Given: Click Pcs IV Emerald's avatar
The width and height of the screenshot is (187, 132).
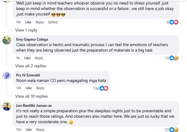Looking at the screenshot, I should pyautogui.click(x=7, y=75).
